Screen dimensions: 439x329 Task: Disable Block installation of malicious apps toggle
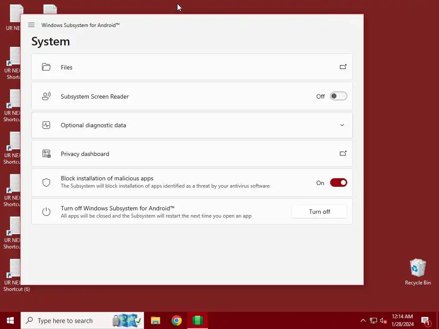339,182
